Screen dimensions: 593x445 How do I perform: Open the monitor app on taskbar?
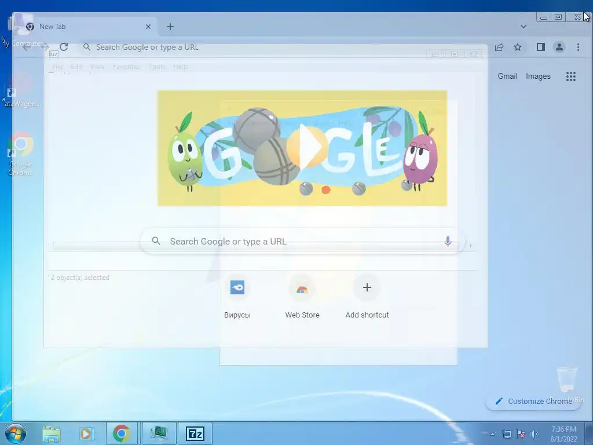(x=159, y=433)
